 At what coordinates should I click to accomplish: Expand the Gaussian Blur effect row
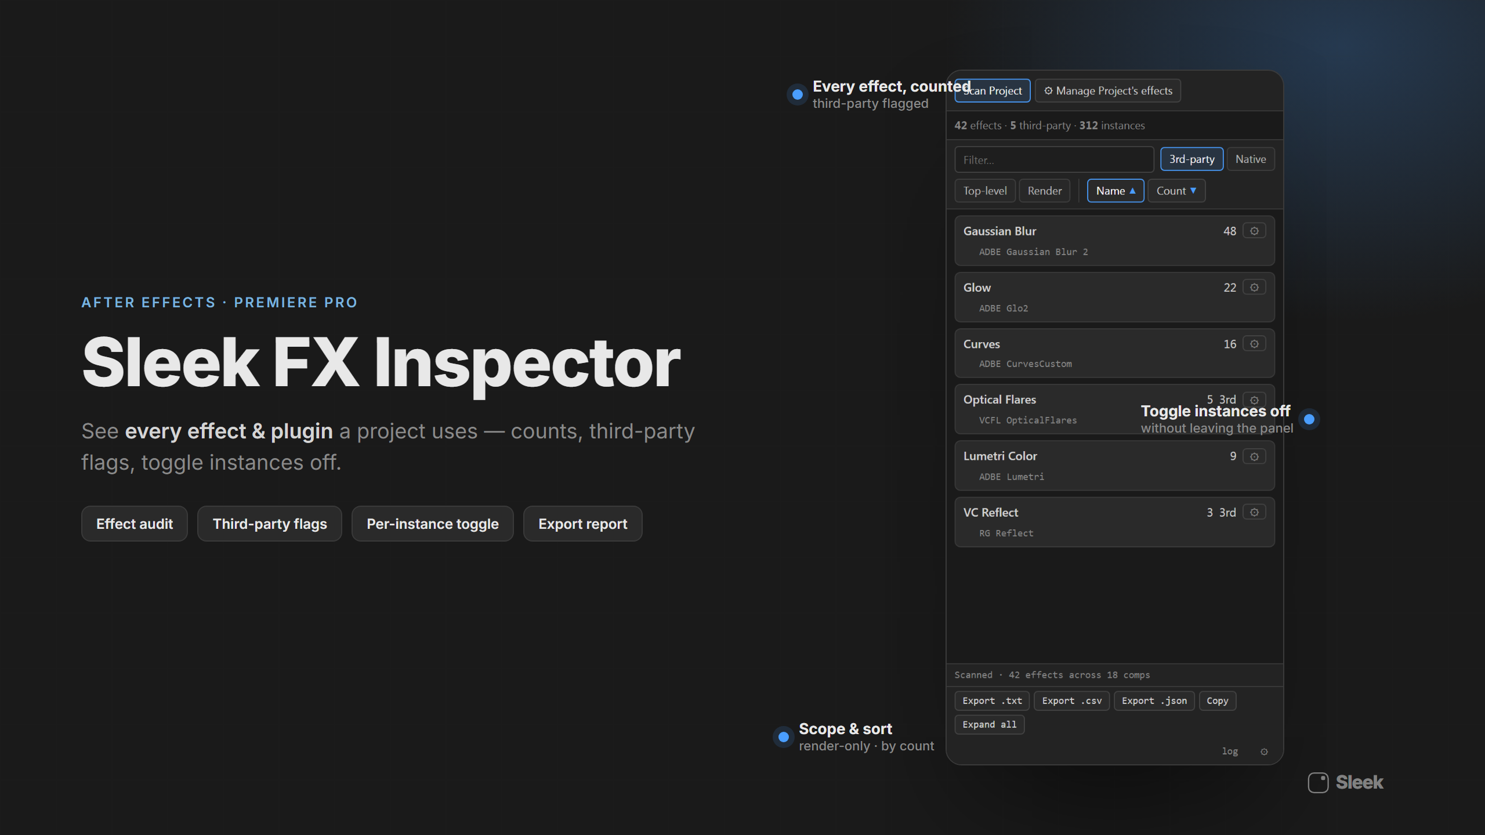pyautogui.click(x=1114, y=241)
